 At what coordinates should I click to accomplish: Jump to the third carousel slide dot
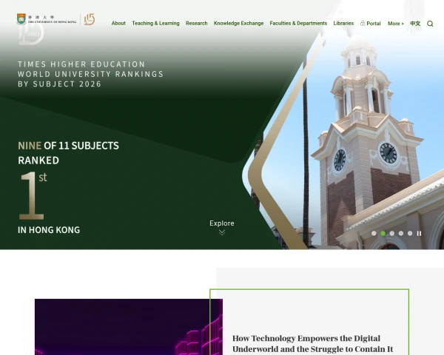[x=391, y=233]
